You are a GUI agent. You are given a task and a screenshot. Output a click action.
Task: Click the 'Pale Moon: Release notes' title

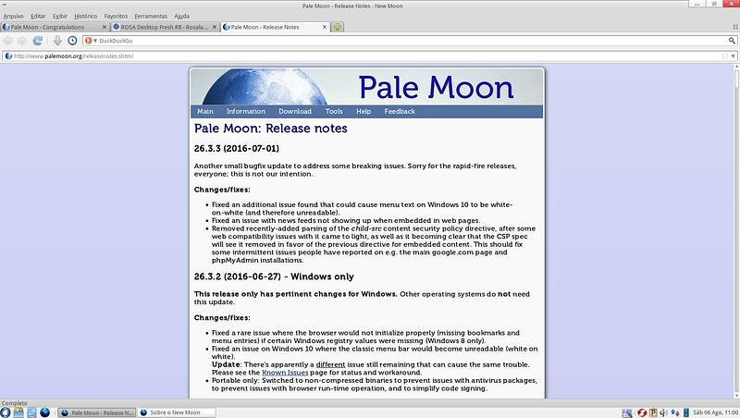[270, 129]
